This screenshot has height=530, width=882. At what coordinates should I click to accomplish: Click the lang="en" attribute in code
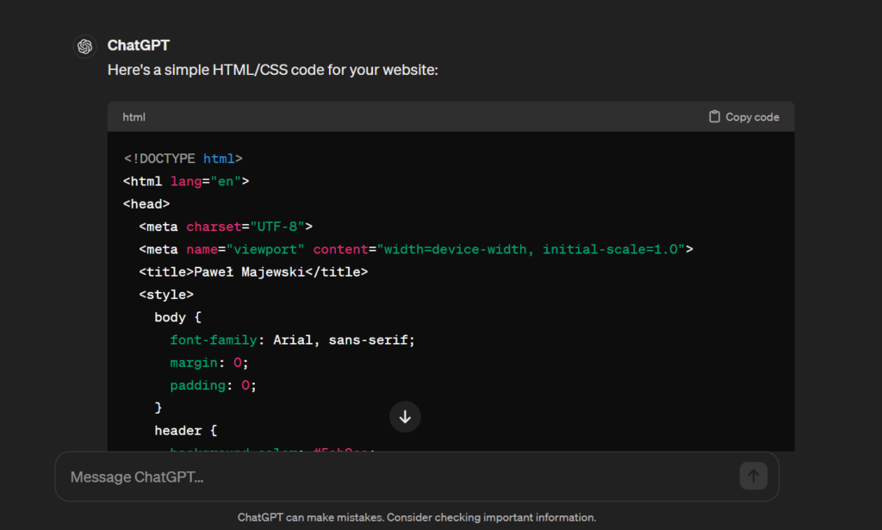[206, 181]
